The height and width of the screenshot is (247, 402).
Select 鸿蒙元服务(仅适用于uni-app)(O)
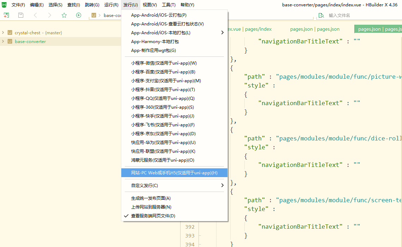click(174, 160)
